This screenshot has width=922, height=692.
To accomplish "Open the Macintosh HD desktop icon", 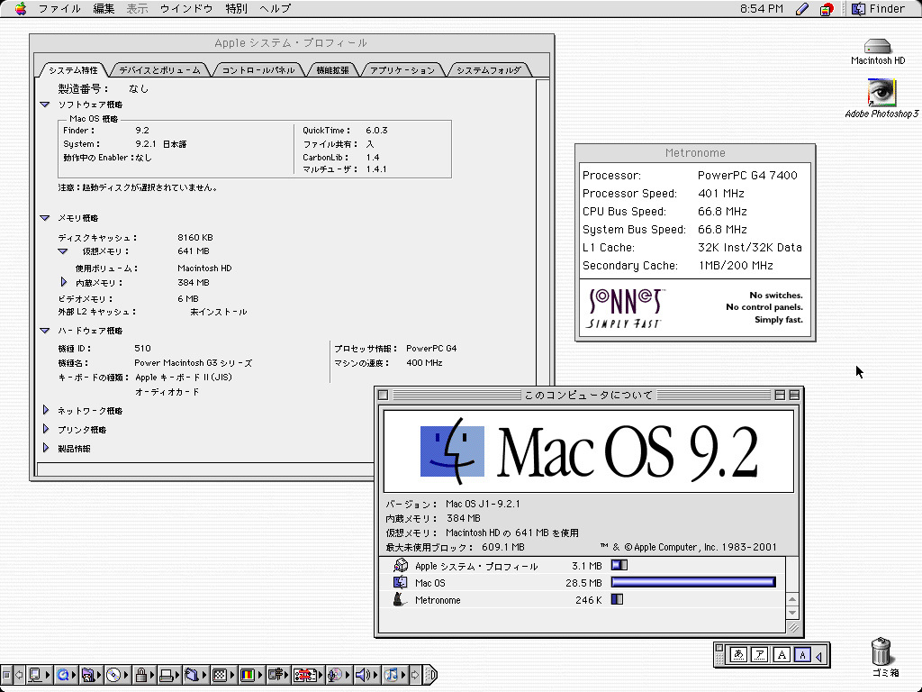I will (877, 47).
